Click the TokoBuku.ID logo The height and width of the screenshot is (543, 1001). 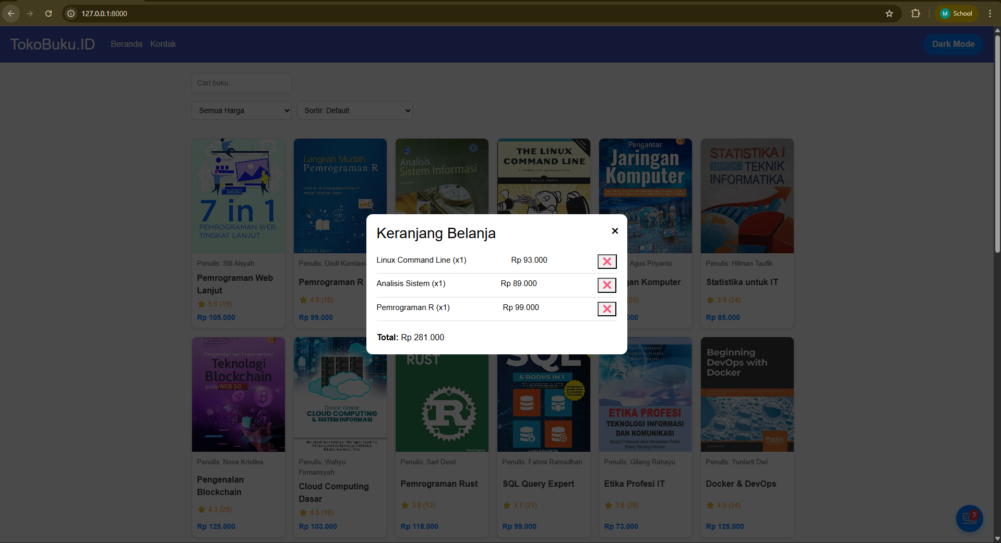[53, 44]
